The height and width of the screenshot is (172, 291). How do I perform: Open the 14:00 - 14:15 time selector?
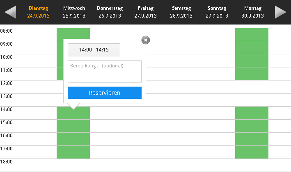(x=94, y=50)
